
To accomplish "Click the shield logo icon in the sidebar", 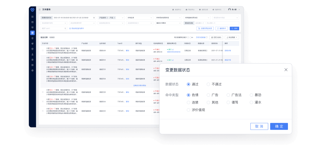I will coord(32,10).
